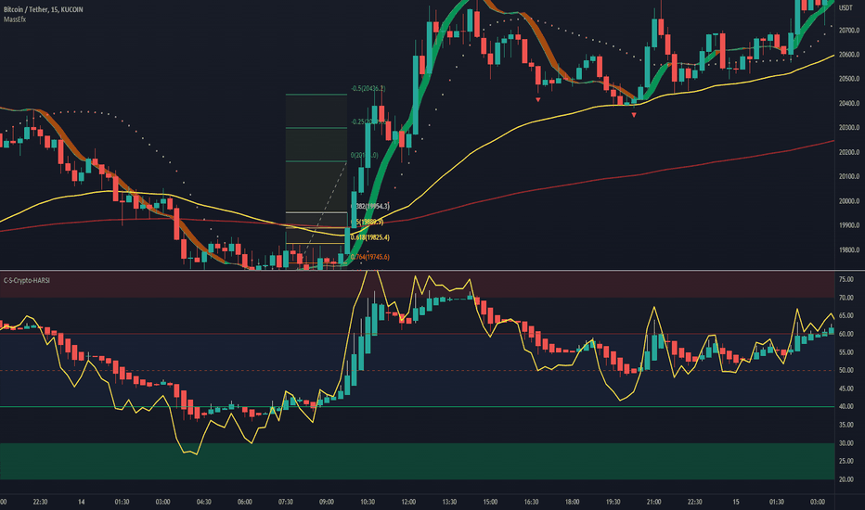Click the day 15 label on time axis
The image size is (865, 510).
(735, 502)
